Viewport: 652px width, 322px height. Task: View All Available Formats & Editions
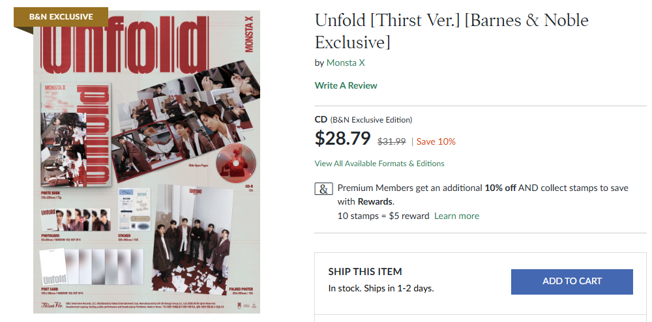pos(379,163)
